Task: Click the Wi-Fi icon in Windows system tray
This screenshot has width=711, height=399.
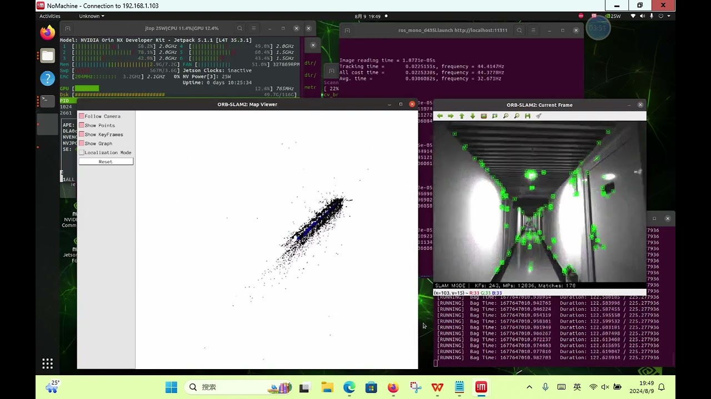Action: click(593, 387)
